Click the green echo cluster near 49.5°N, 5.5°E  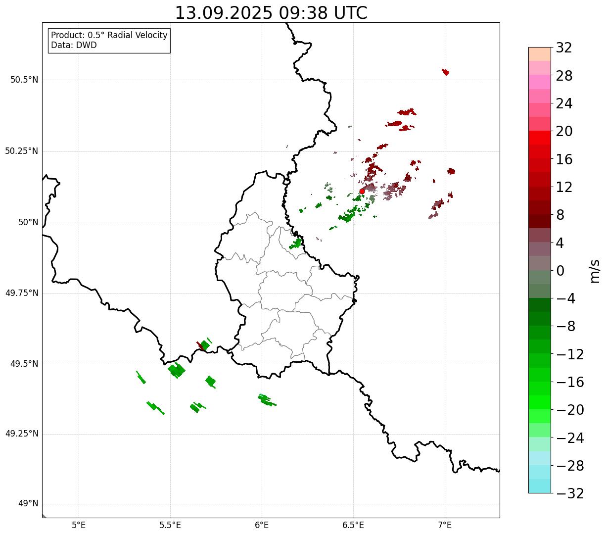177,370
